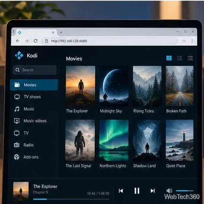Screen dimensions: 204x204
Task: Open the Northern Lights poster
Action: tap(114, 140)
